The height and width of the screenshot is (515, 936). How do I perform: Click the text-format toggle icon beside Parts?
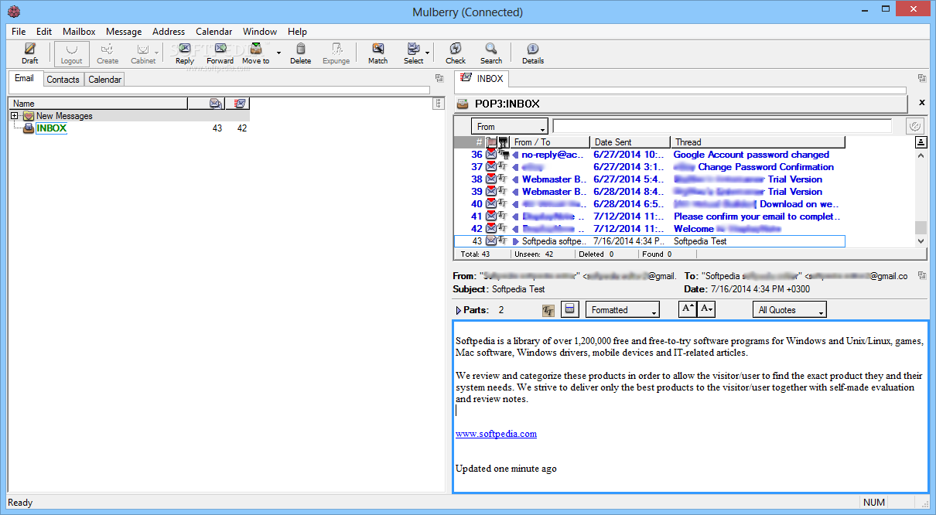pyautogui.click(x=548, y=310)
